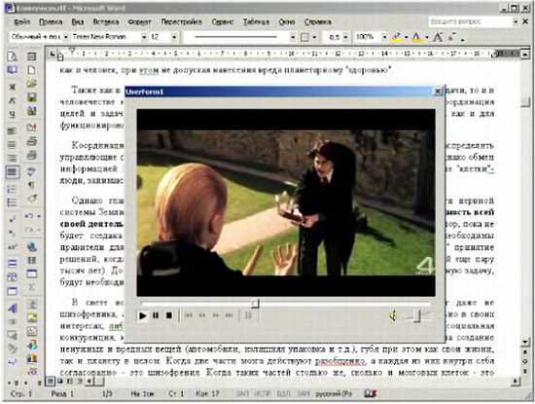Screen dimensions: 535x404
Task: Click the font color A icon
Action: pyautogui.click(x=416, y=37)
